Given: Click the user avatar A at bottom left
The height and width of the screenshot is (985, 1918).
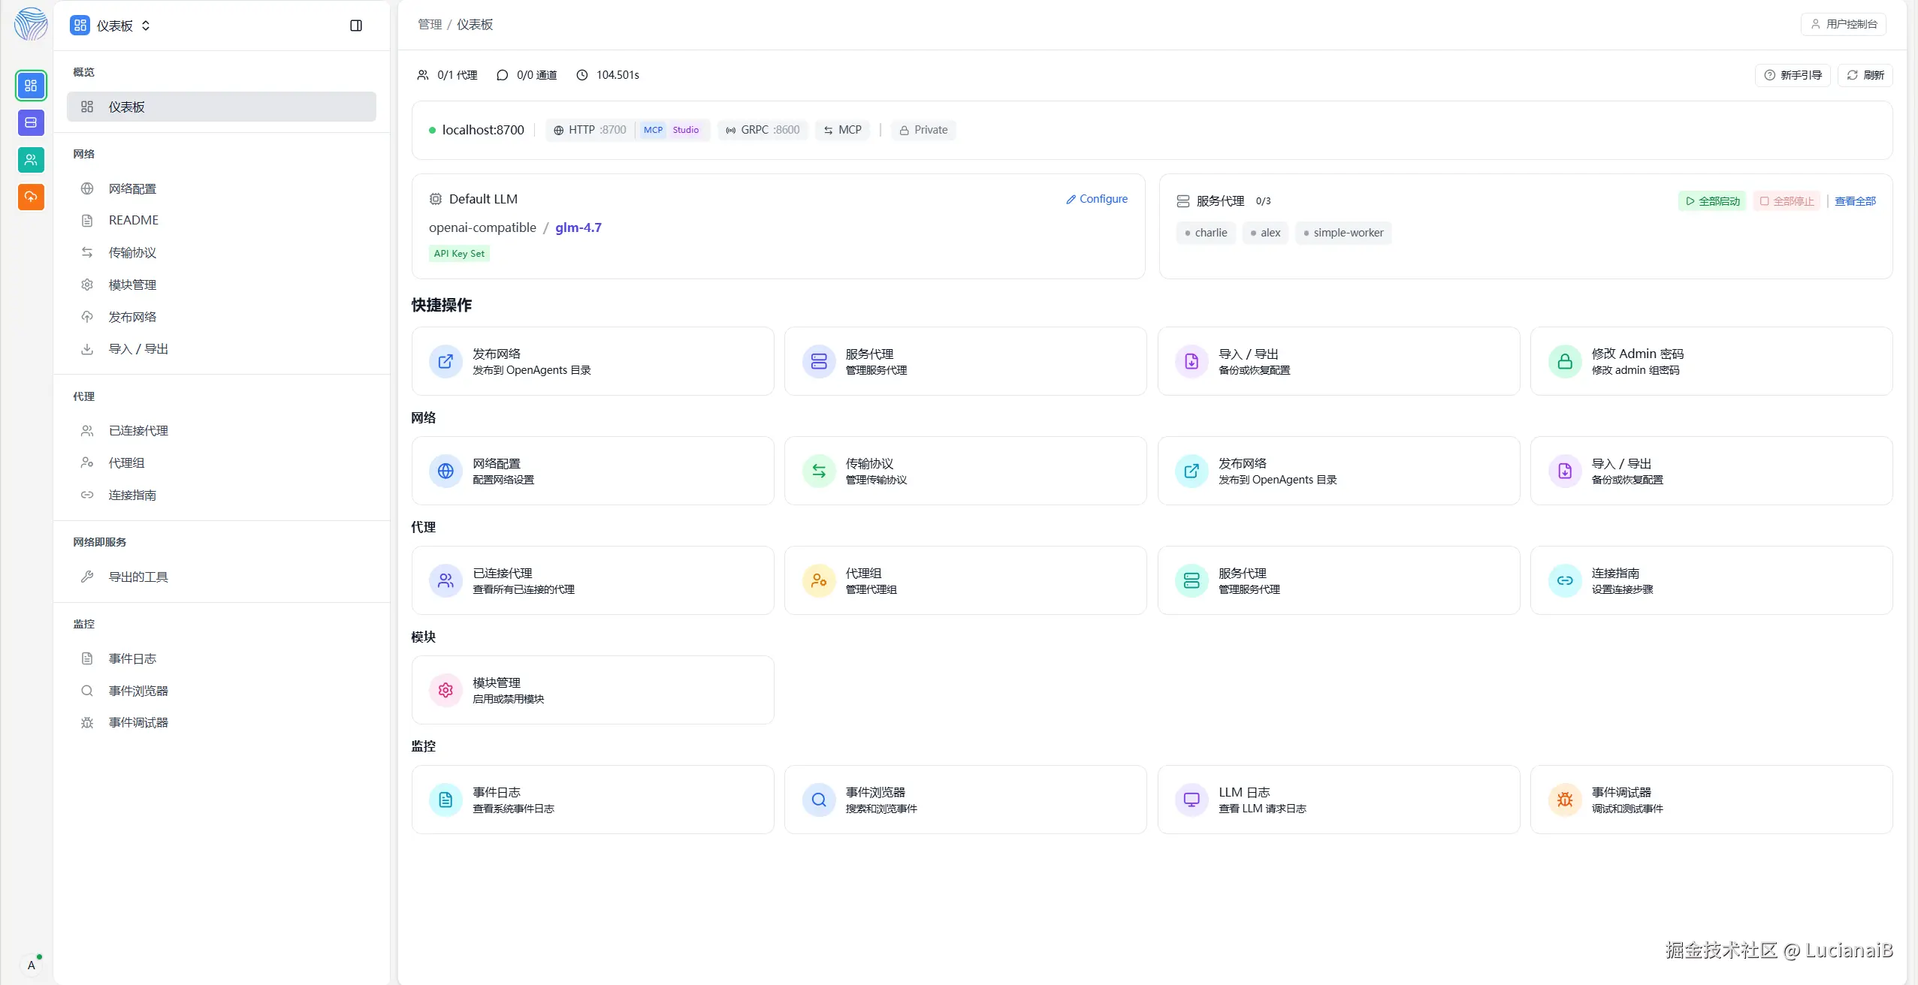Looking at the screenshot, I should (x=31, y=965).
